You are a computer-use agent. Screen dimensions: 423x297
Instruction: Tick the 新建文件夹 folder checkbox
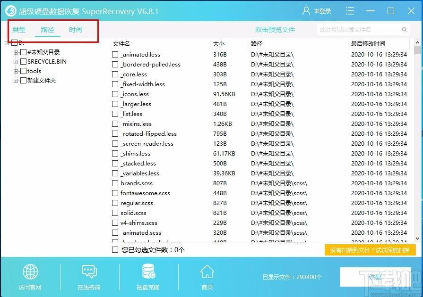click(x=24, y=81)
